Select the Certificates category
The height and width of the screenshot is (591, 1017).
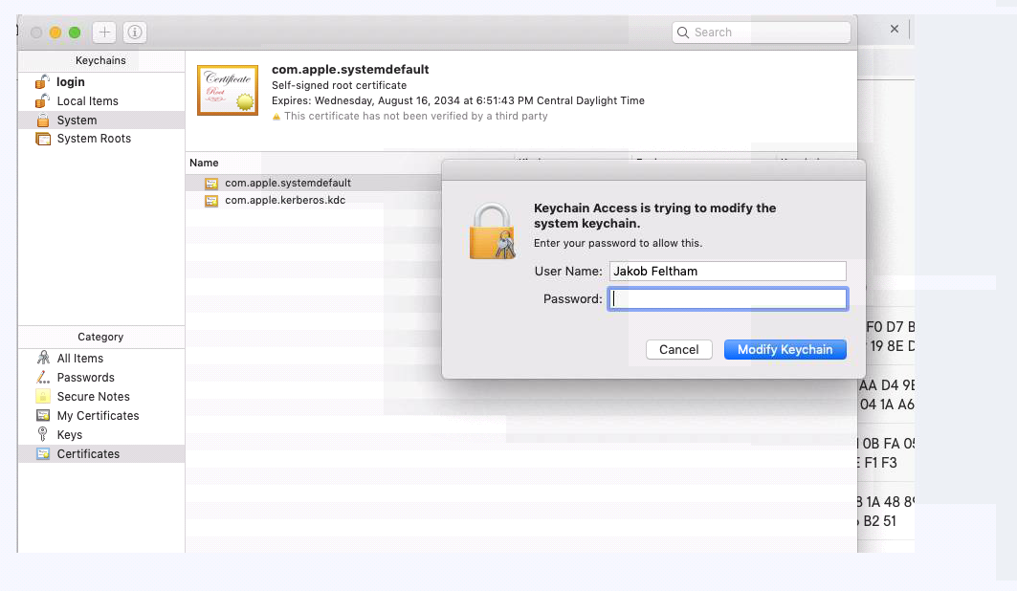pyautogui.click(x=88, y=454)
